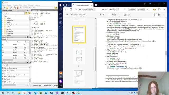Open the Справка menu in Octave
169x95 pixels.
tap(31, 5)
